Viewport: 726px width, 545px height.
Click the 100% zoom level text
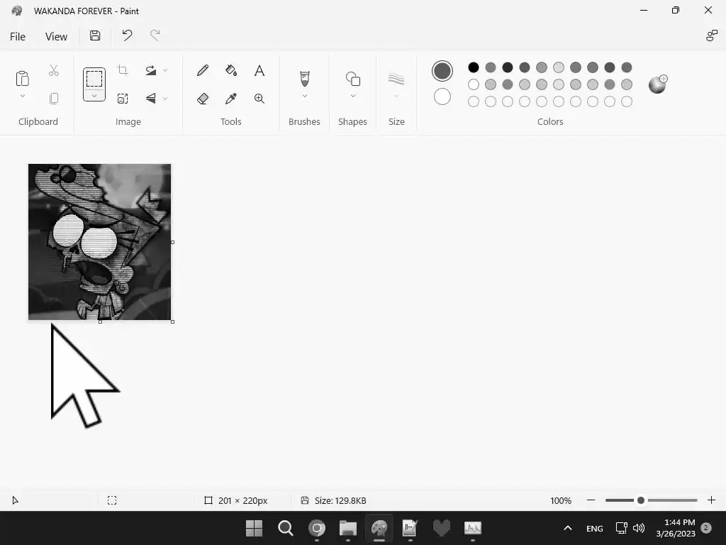click(x=561, y=500)
